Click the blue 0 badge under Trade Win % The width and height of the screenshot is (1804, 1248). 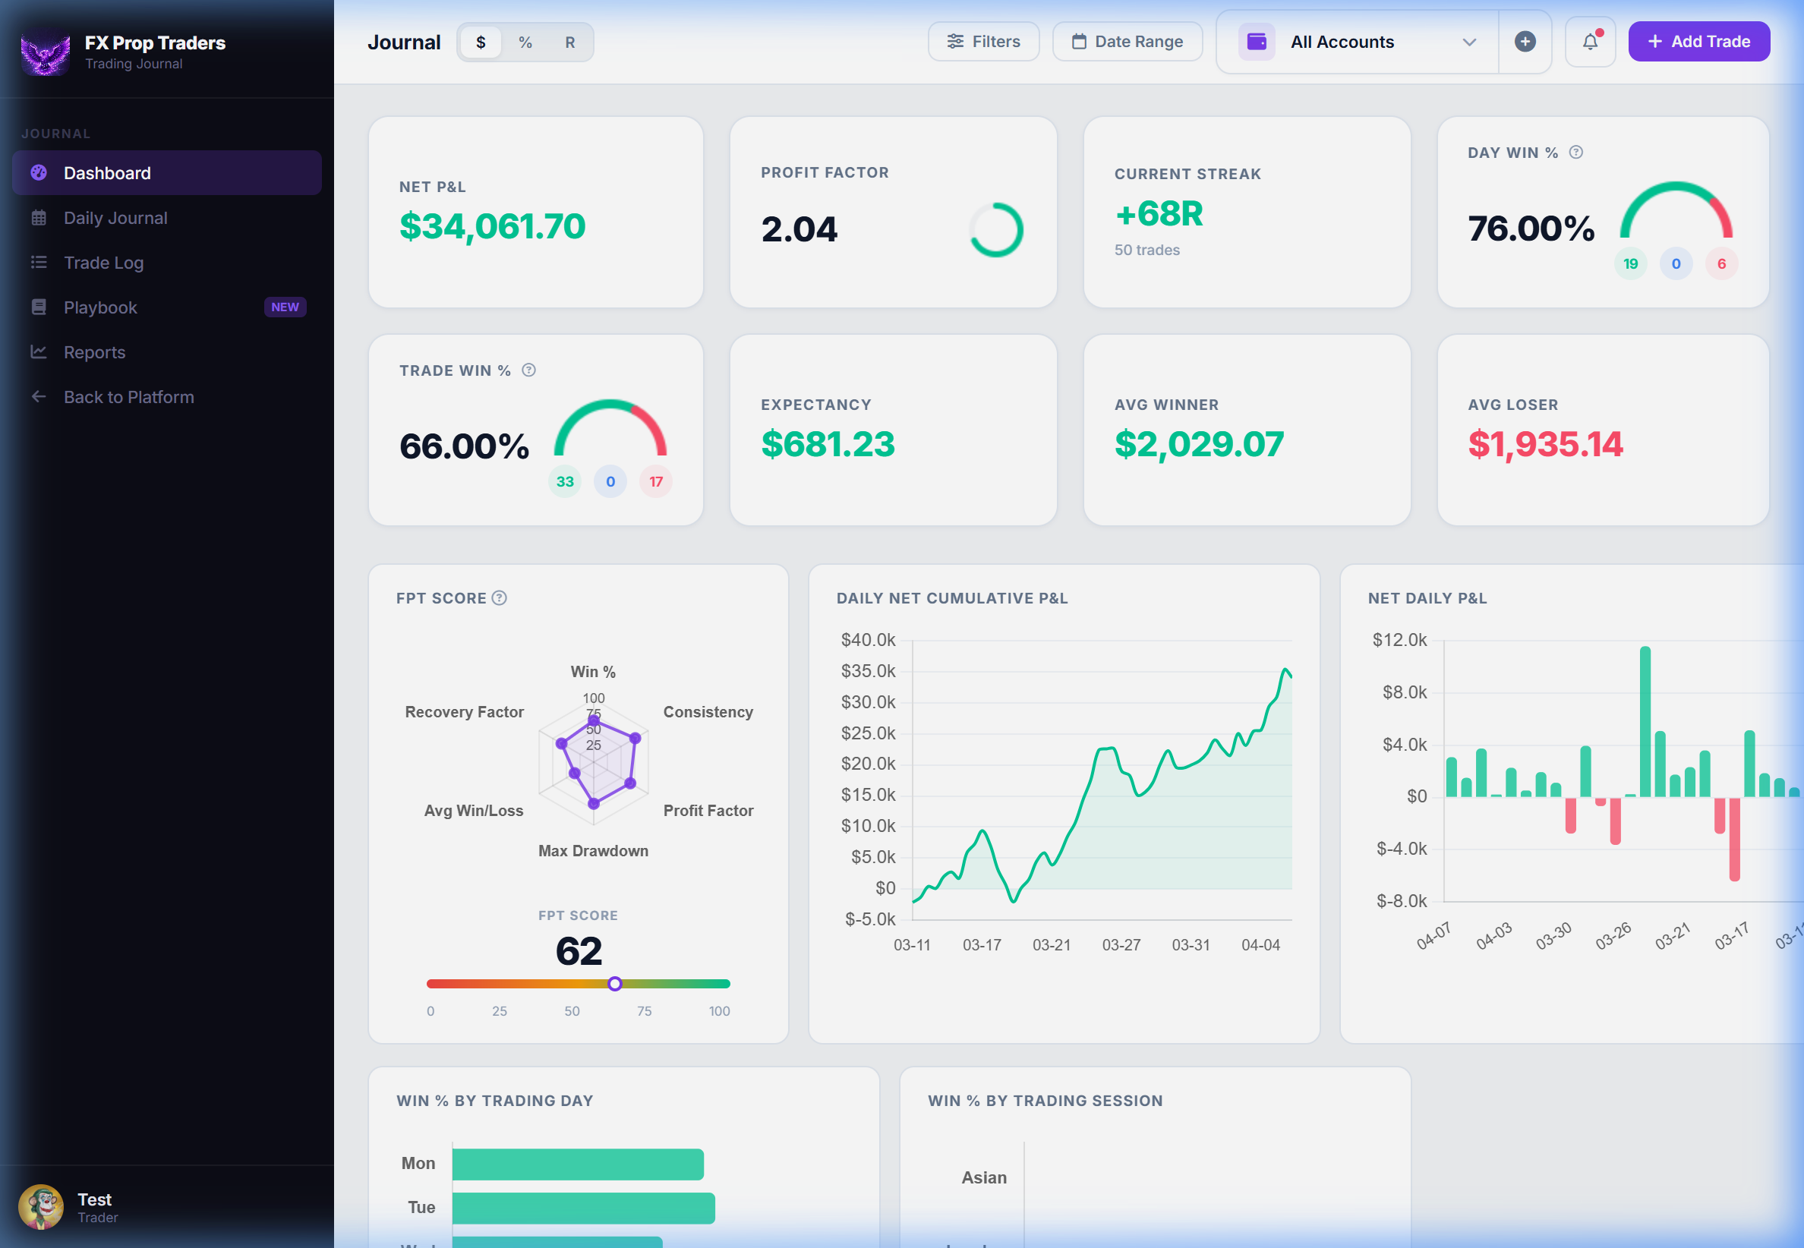tap(610, 482)
